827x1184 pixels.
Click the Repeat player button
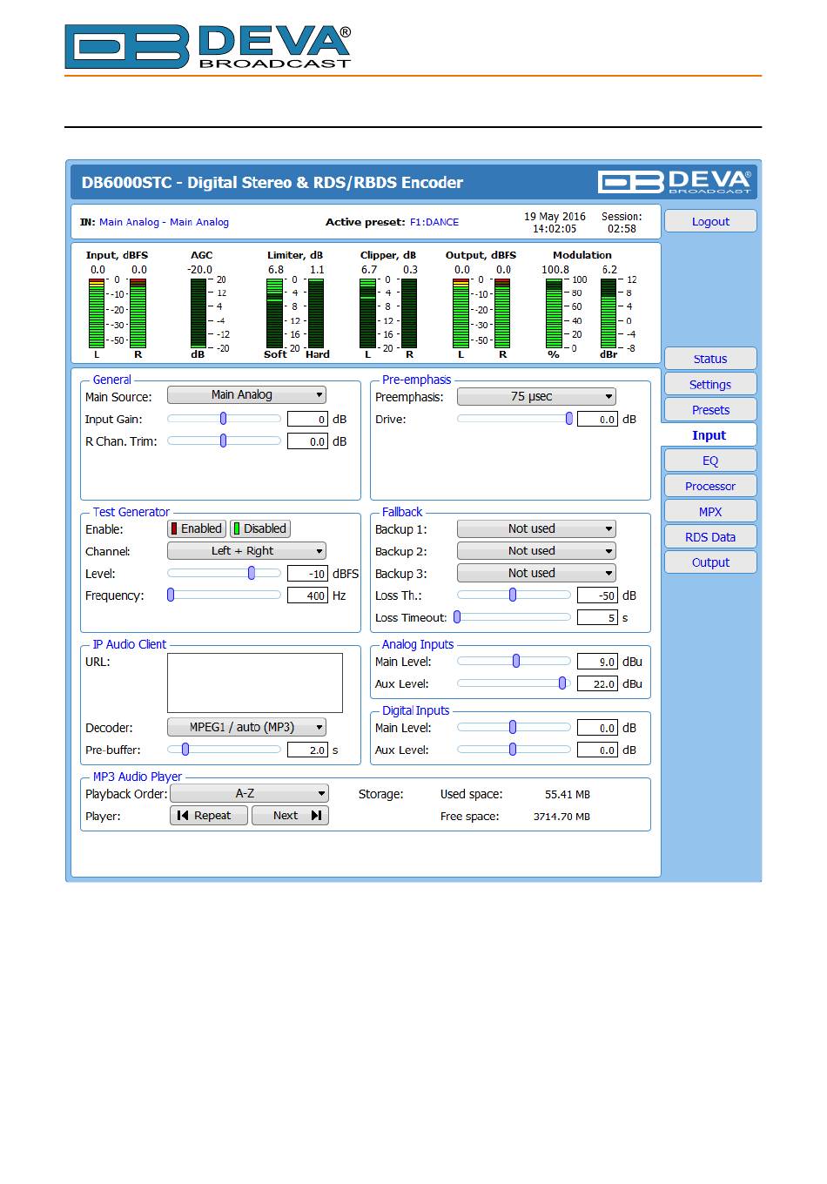tap(209, 816)
